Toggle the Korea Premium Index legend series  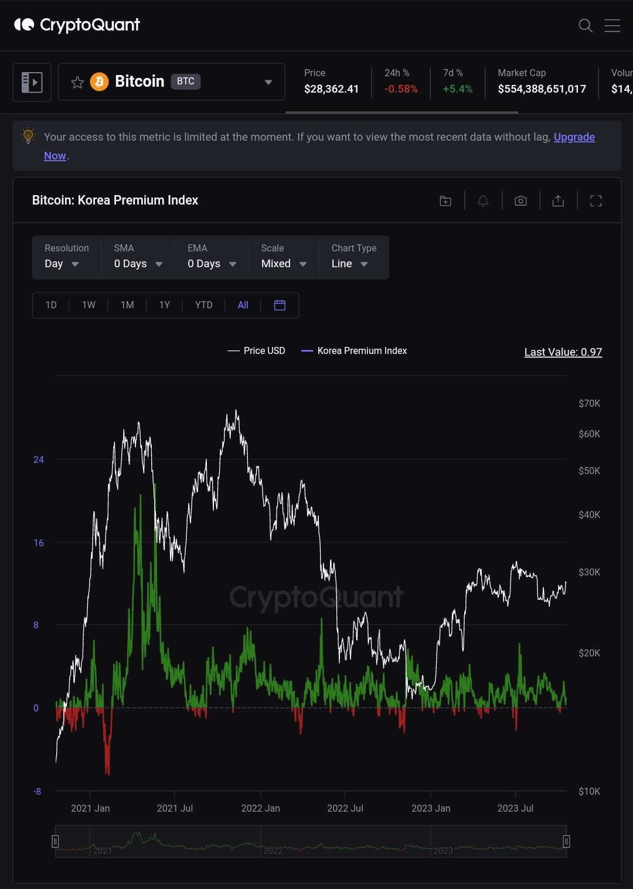353,350
